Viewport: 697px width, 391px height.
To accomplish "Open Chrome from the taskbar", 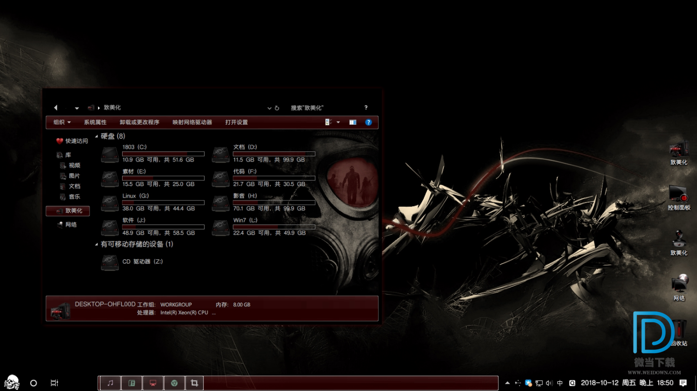I will click(x=174, y=383).
